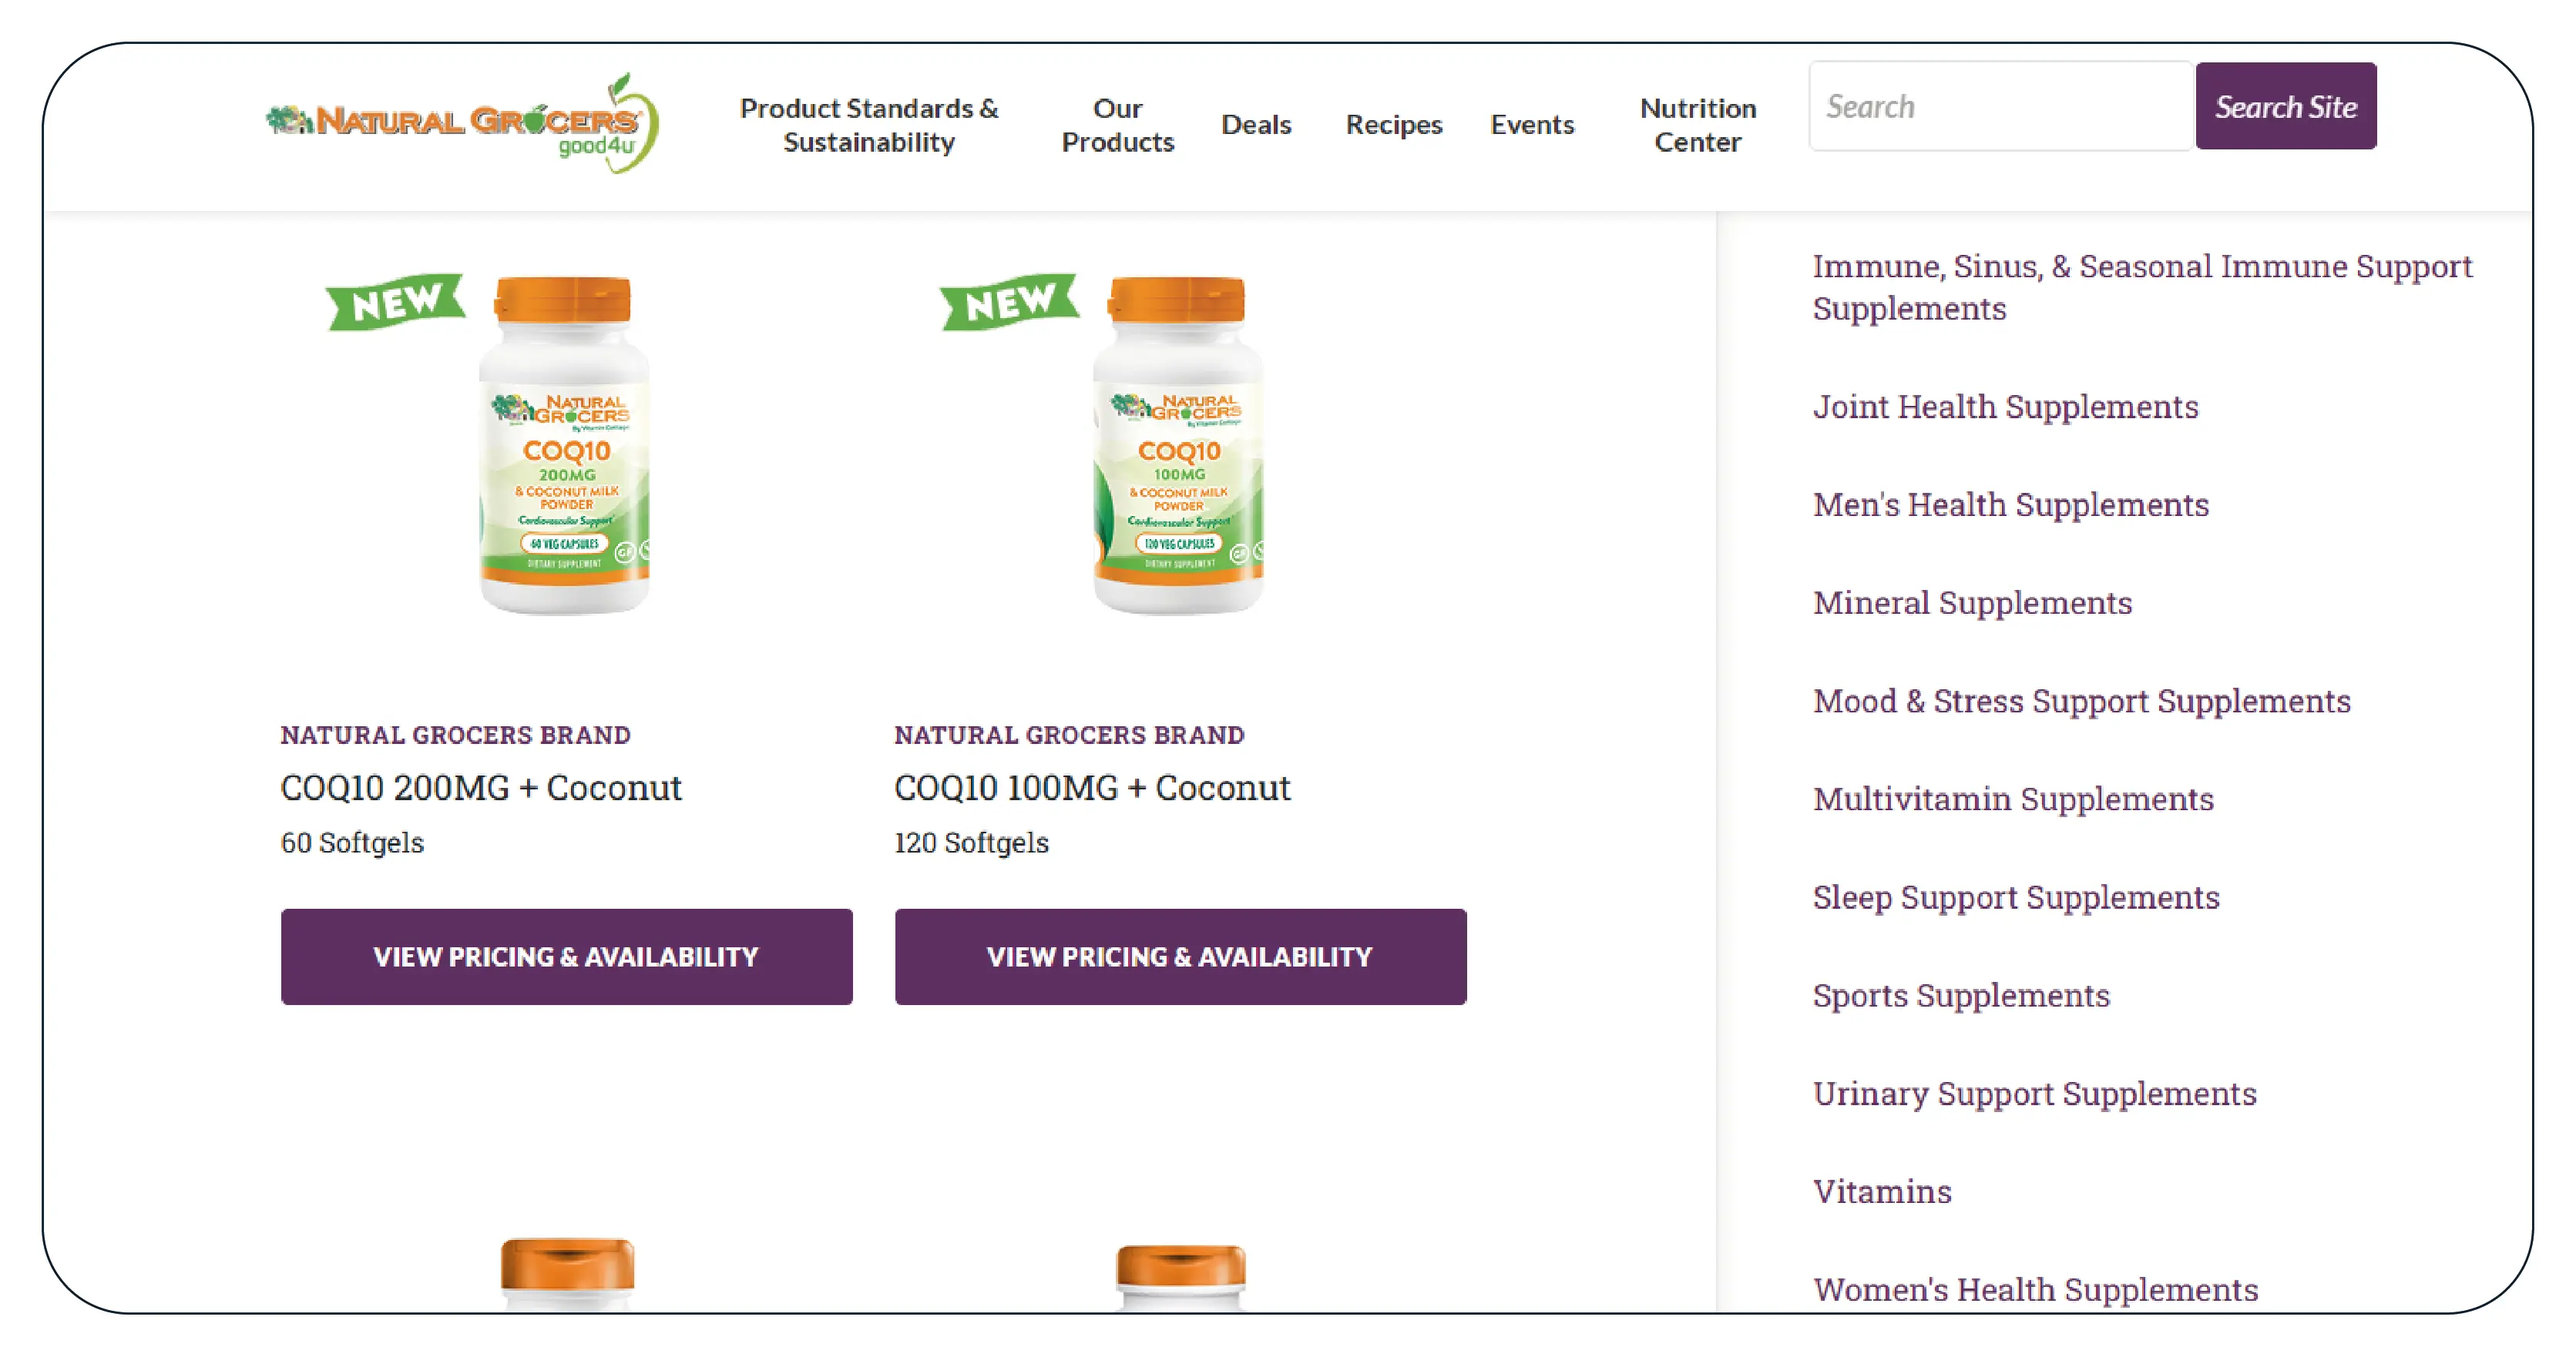Select the Vitamins category link
This screenshot has height=1357, width=2576.
(x=1882, y=1191)
